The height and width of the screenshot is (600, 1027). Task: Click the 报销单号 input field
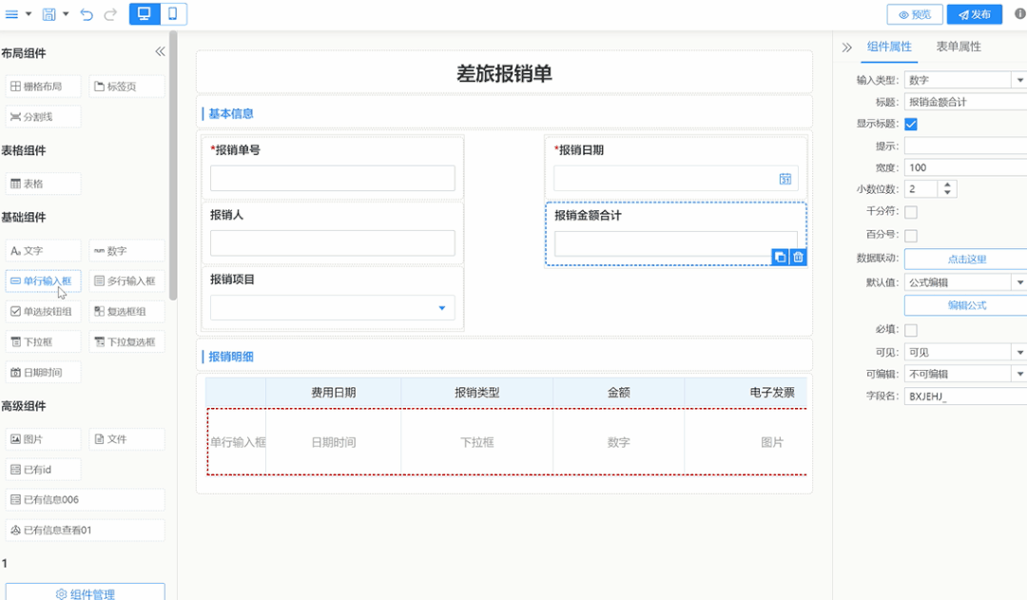332,179
